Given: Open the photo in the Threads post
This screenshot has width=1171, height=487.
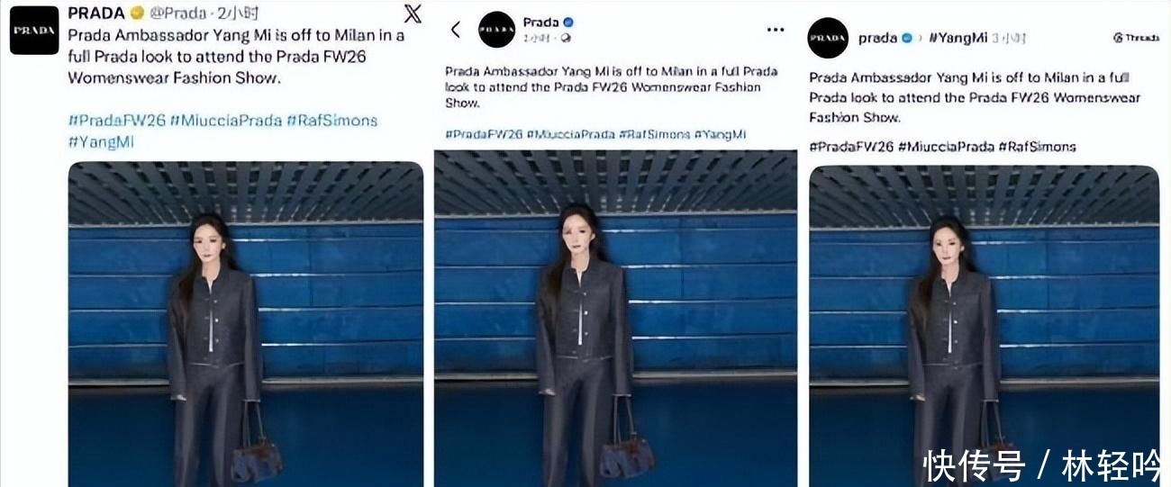Looking at the screenshot, I should point(984,326).
